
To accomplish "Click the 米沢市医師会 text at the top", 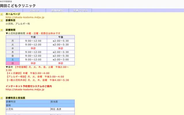I will [6, 1].
